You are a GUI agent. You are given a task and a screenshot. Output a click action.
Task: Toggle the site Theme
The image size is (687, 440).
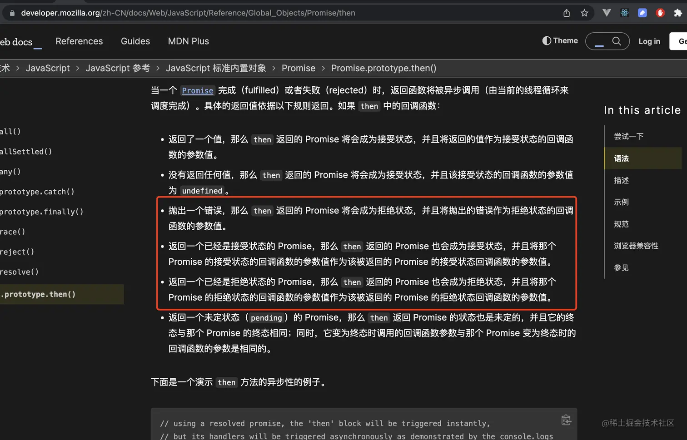560,41
